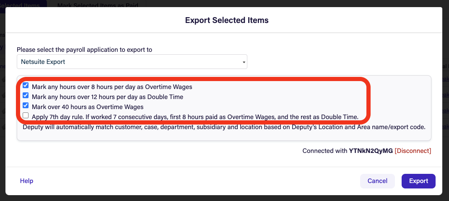Open the Help link

27,181
